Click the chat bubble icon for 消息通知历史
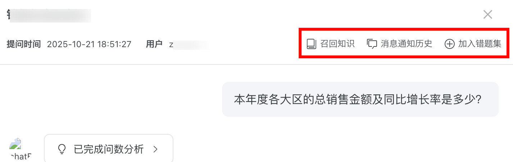 click(372, 44)
